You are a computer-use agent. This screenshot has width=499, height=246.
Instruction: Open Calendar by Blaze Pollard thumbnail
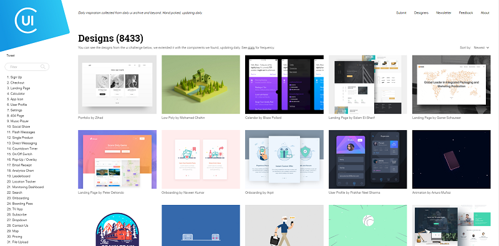tap(284, 85)
